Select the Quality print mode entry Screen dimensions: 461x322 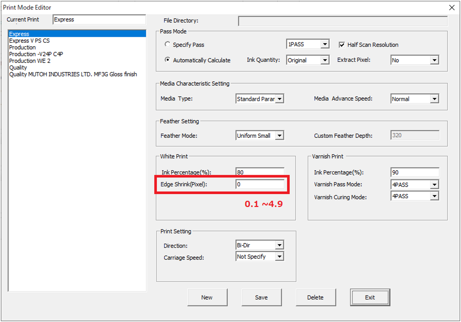point(18,67)
